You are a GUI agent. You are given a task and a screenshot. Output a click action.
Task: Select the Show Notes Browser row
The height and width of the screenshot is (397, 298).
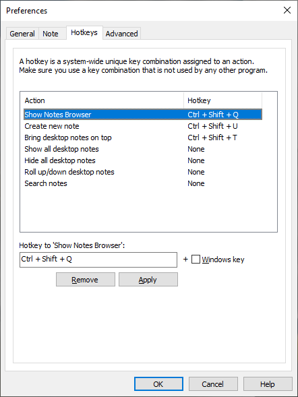click(143, 115)
